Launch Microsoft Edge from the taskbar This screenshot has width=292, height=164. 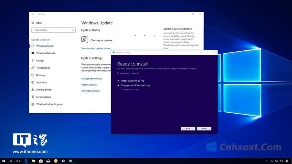(26, 161)
